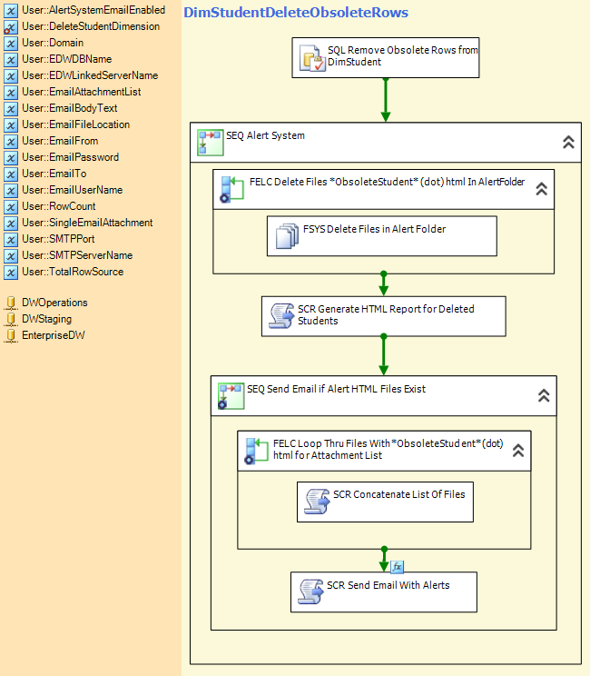
Task: Click the DWOperations connection manager icon
Action: [11, 303]
